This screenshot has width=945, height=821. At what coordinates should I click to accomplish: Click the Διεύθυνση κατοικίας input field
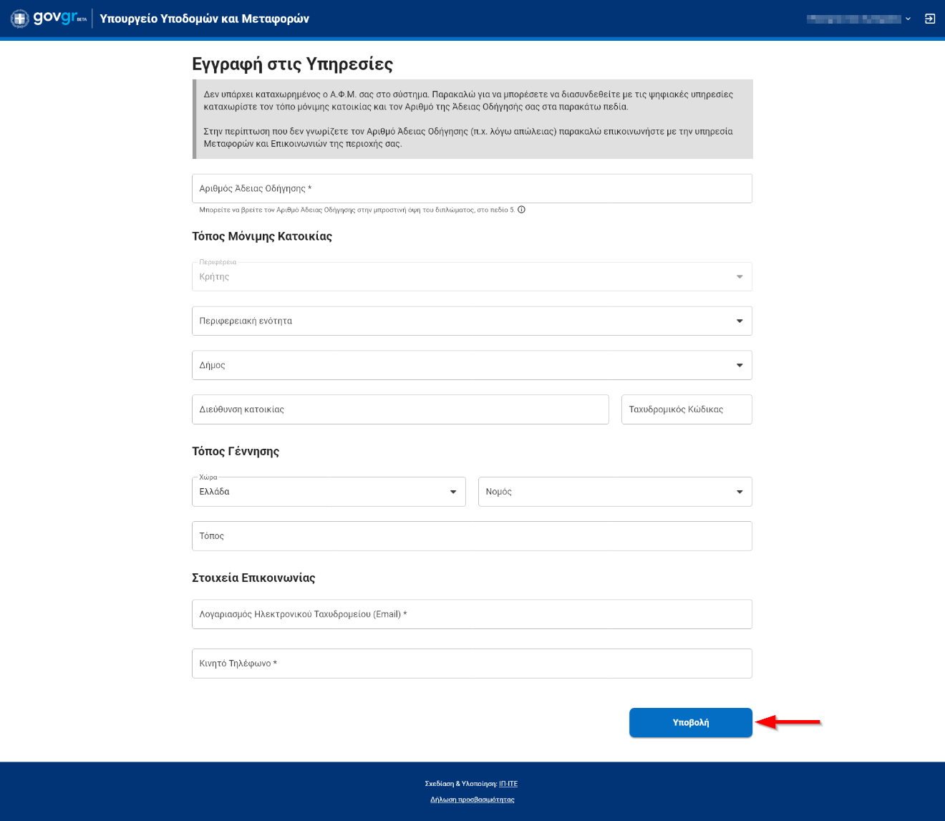click(x=400, y=409)
